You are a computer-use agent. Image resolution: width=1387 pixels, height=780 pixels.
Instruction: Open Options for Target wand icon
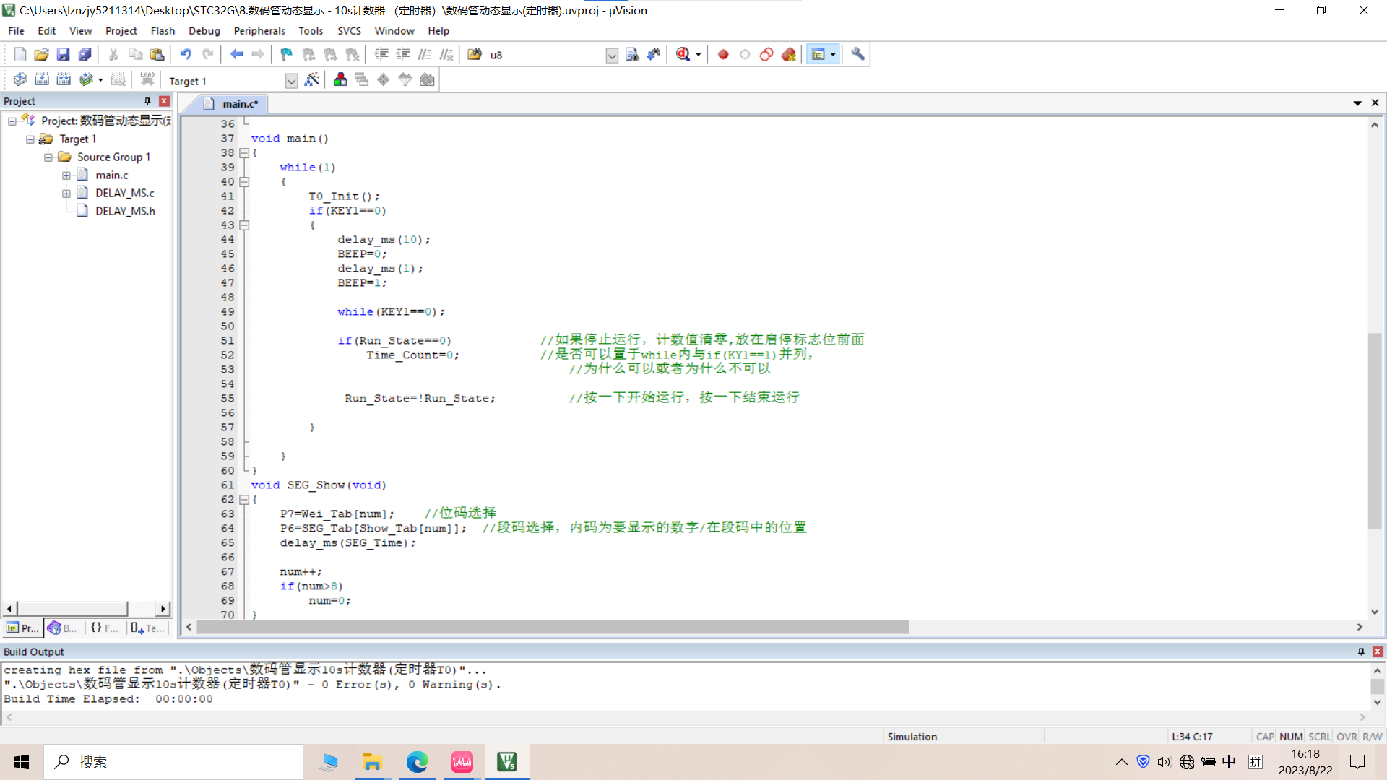[x=311, y=79]
